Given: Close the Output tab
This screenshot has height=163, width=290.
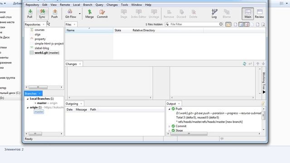Looking at the screenshot, I should coord(179,104).
